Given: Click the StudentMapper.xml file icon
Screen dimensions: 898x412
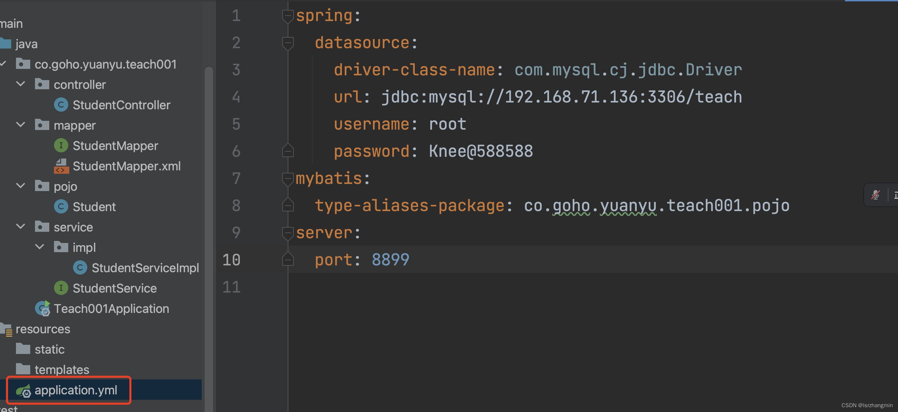Looking at the screenshot, I should [x=61, y=166].
